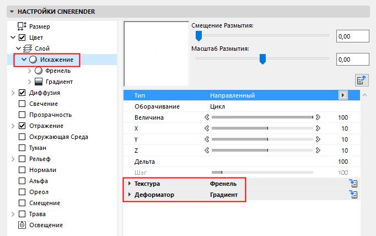Expand the Текстура Френель section
The image size is (376, 236).
pos(130,184)
